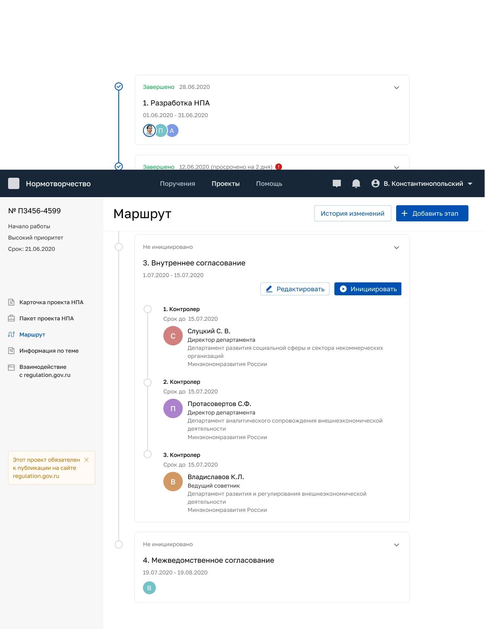Click the Маршрут page heading
This screenshot has height=629, width=485.
pyautogui.click(x=143, y=213)
